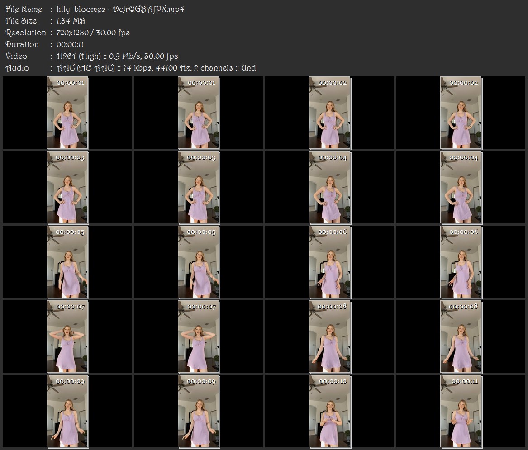The image size is (528, 450).
Task: Open the first thumbnail stamped 00:00:01
Action: (x=68, y=113)
